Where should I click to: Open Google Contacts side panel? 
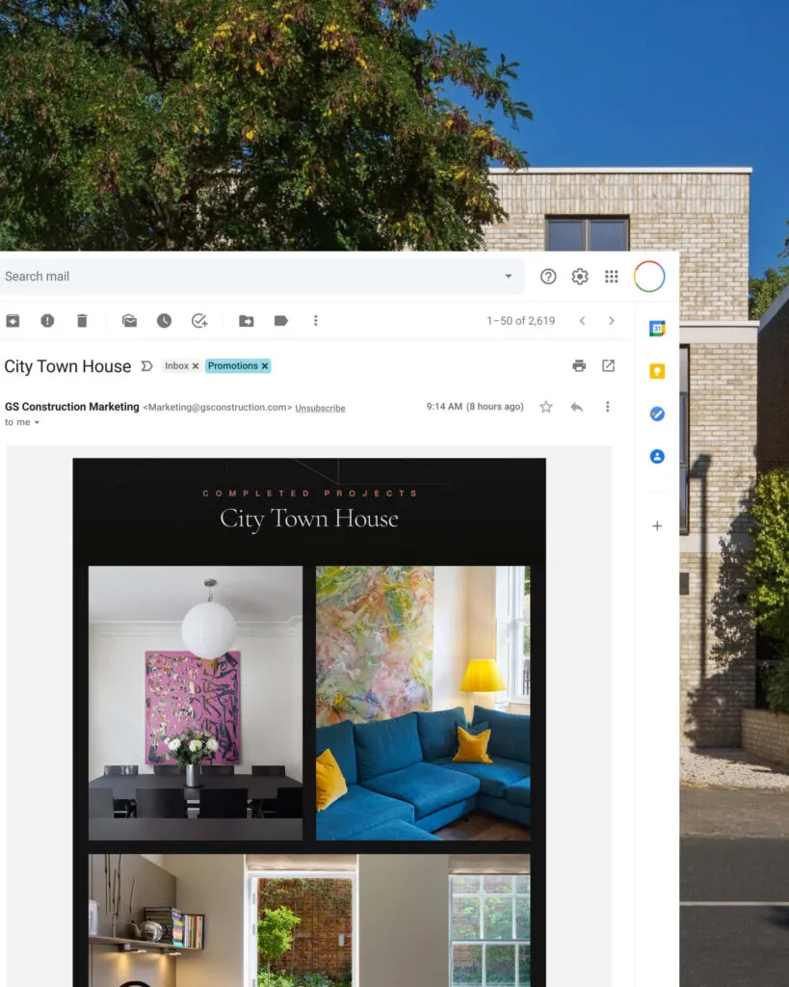click(657, 456)
